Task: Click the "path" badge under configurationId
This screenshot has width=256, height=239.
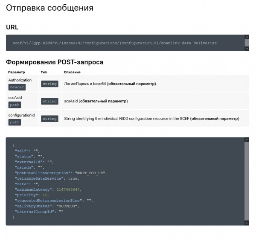Action: click(x=15, y=122)
